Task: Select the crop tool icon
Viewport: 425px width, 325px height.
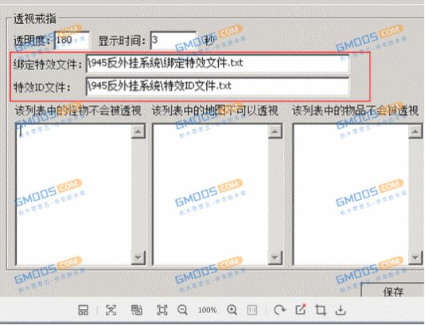Action: 321,310
